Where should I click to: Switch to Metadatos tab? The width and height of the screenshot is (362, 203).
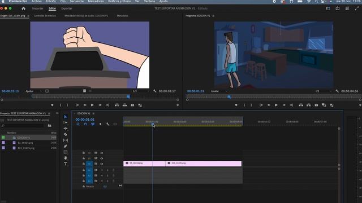[x=122, y=16]
